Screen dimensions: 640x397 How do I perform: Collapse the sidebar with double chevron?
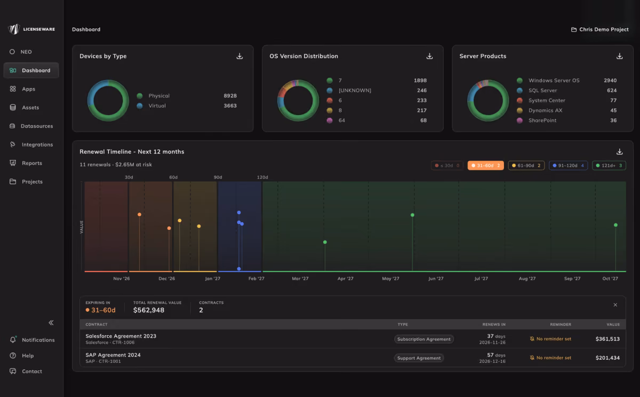(51, 322)
